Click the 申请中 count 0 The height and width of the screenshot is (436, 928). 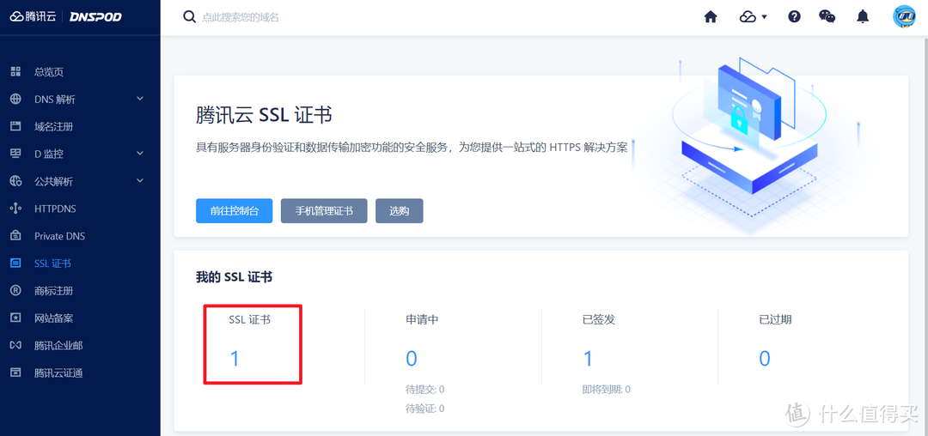click(412, 358)
